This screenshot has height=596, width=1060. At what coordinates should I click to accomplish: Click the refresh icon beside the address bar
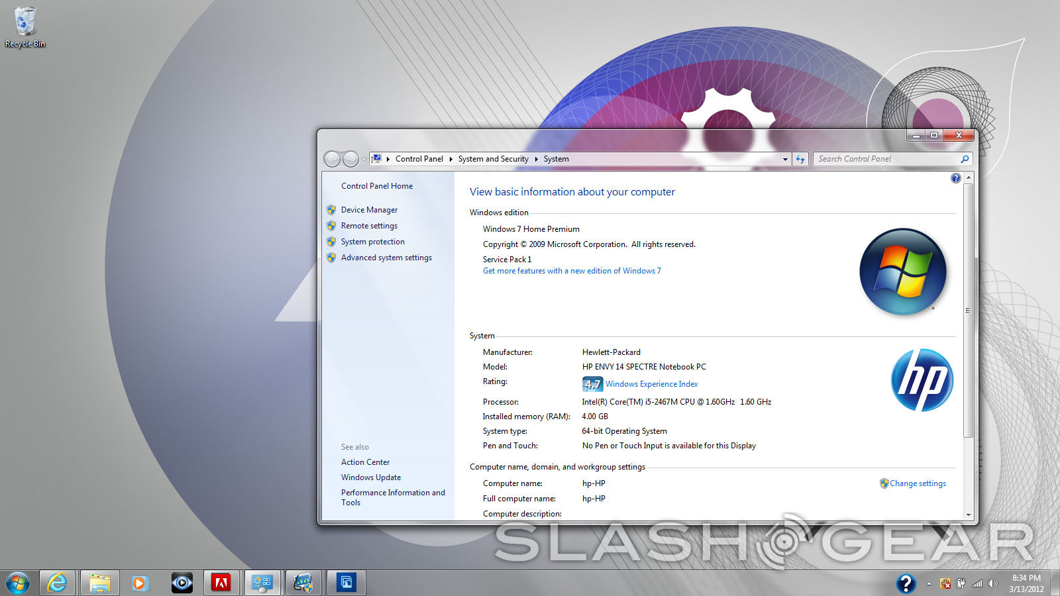[800, 159]
